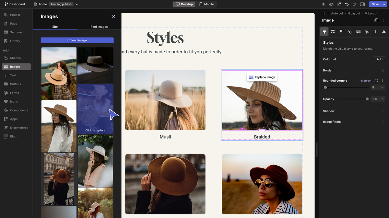This screenshot has height=218, width=389.
Task: Open the link settings chain icon
Action: click(350, 32)
